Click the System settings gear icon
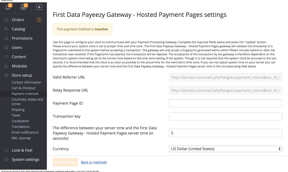The height and width of the screenshot is (172, 288). 6,159
